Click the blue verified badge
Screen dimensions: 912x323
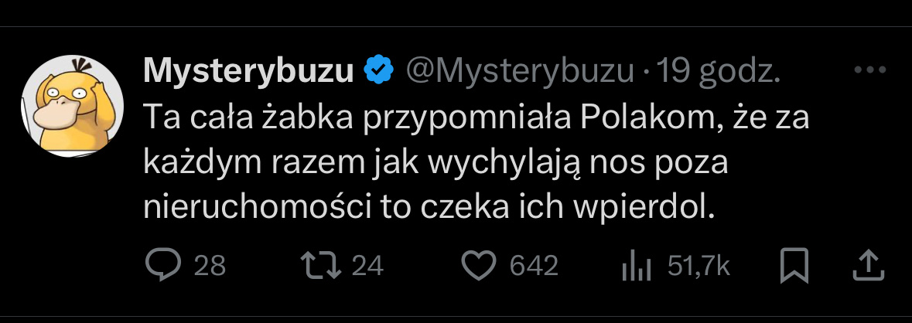[x=377, y=71]
